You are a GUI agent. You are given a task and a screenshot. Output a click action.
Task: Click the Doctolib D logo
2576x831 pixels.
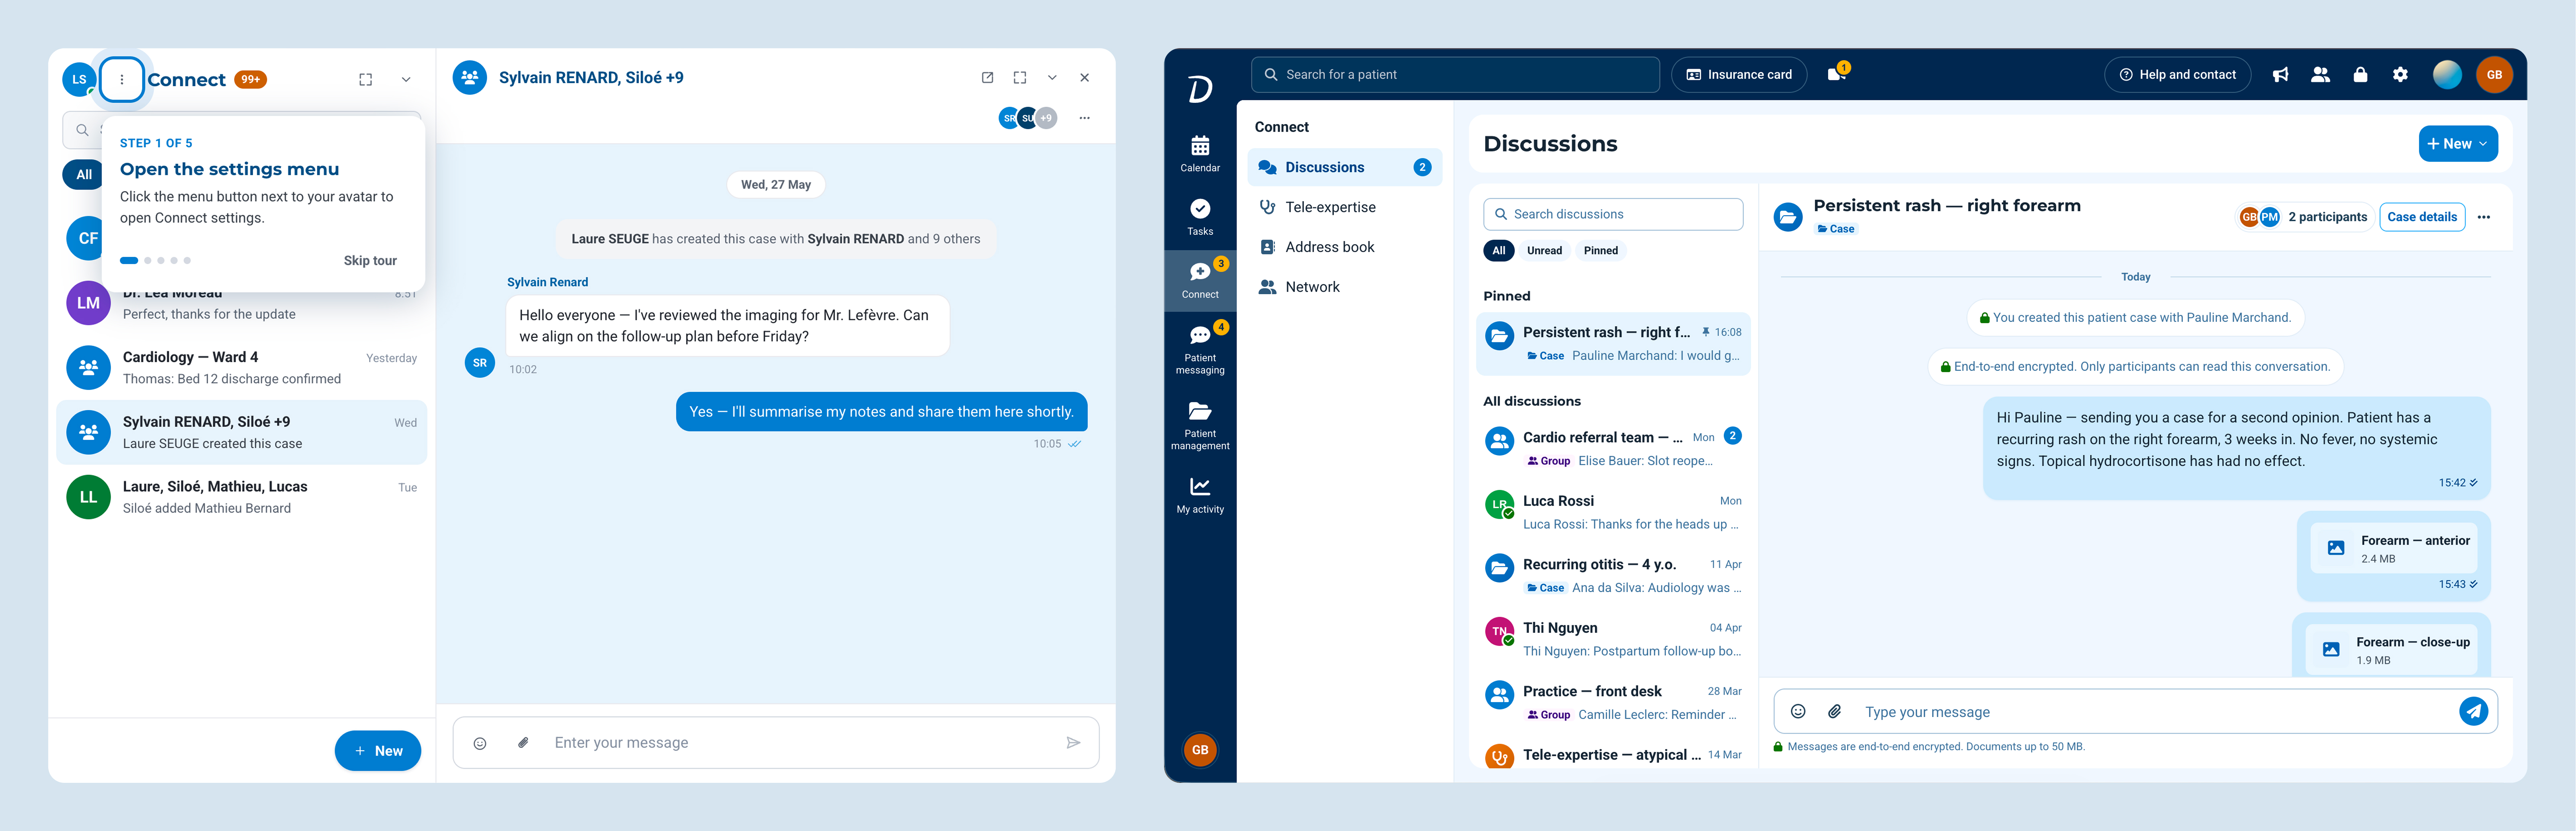click(x=1200, y=89)
